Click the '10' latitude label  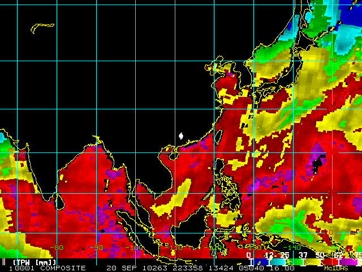(331, 193)
